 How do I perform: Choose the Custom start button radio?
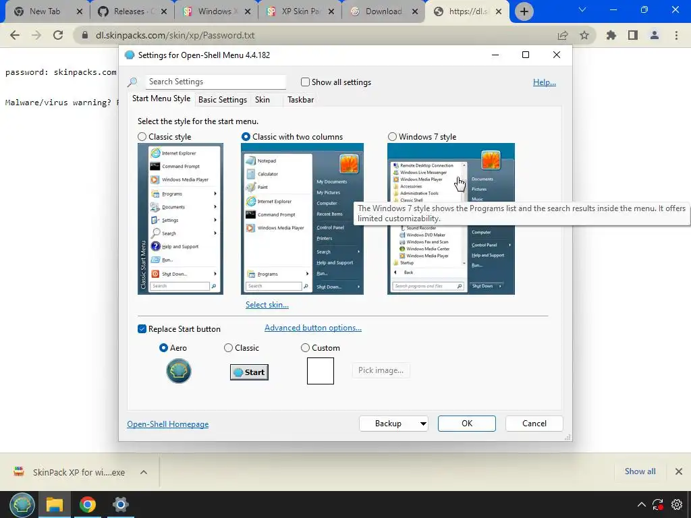click(305, 348)
